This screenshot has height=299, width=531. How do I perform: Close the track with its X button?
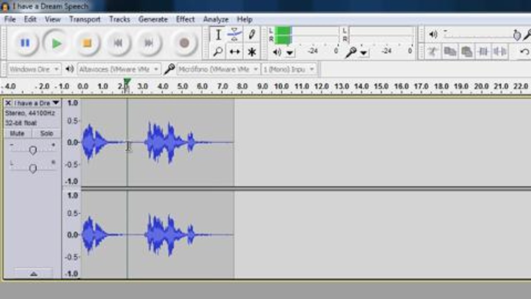pos(8,103)
